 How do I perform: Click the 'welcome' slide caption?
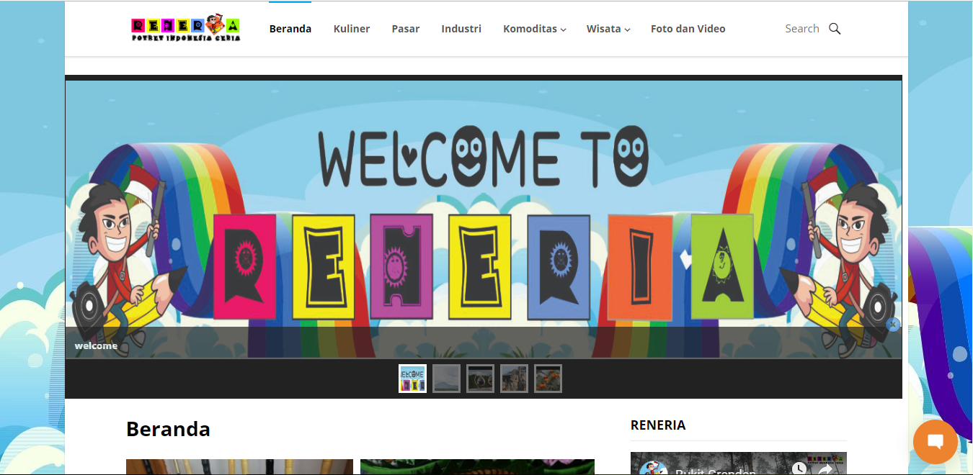96,345
